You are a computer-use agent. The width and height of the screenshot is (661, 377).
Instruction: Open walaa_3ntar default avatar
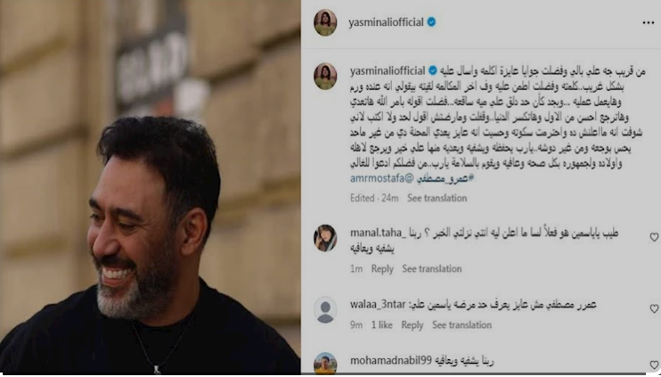pyautogui.click(x=325, y=310)
